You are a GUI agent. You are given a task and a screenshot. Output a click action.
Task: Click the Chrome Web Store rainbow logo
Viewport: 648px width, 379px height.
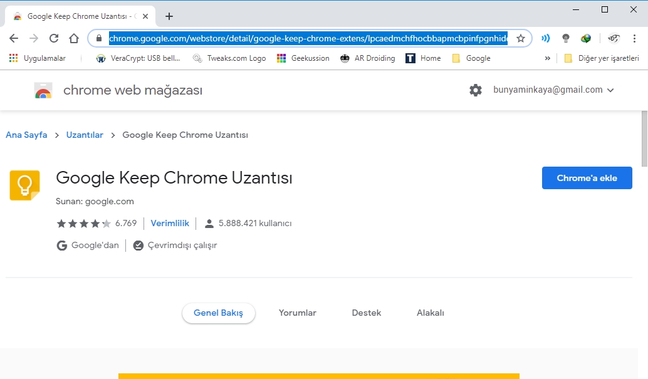tap(43, 91)
